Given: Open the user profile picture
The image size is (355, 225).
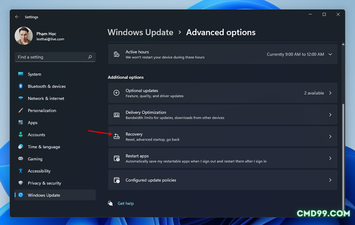Looking at the screenshot, I should point(24,36).
